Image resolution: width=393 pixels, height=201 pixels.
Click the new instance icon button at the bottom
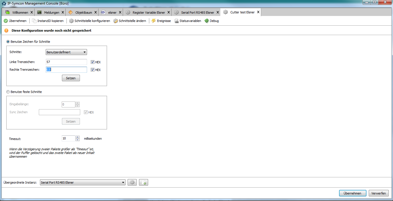144,182
